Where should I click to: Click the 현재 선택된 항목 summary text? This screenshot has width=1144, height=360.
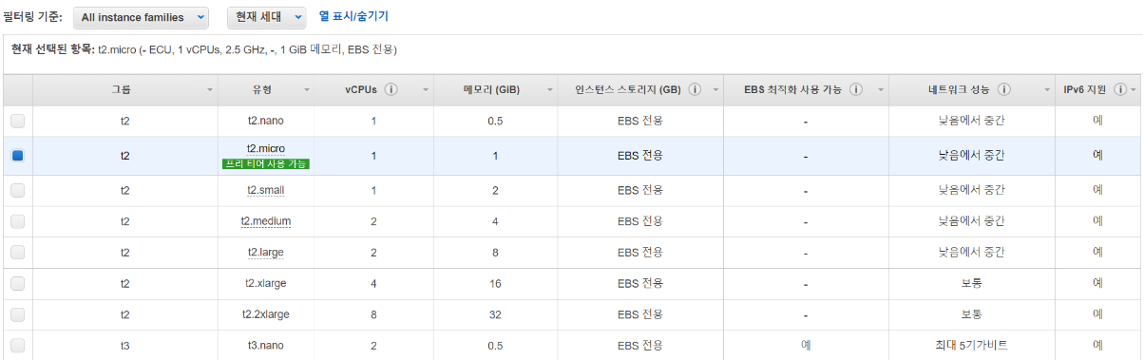pos(203,49)
